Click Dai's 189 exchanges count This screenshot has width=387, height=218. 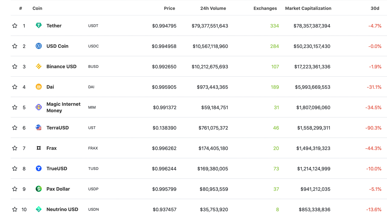pos(275,87)
